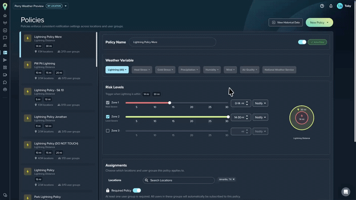Open the broadcast antenna sidebar icon
Viewport: 356px width, 200px height.
click(x=5, y=90)
